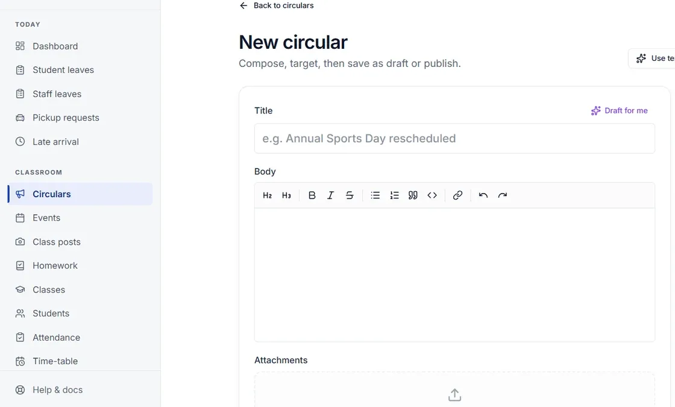The width and height of the screenshot is (675, 407).
Task: Click inside the Body text editor
Action: (x=454, y=275)
